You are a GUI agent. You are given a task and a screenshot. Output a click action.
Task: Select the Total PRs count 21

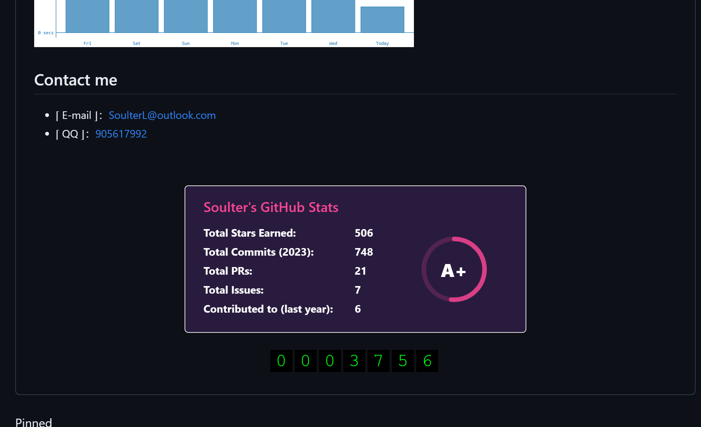[x=360, y=271]
